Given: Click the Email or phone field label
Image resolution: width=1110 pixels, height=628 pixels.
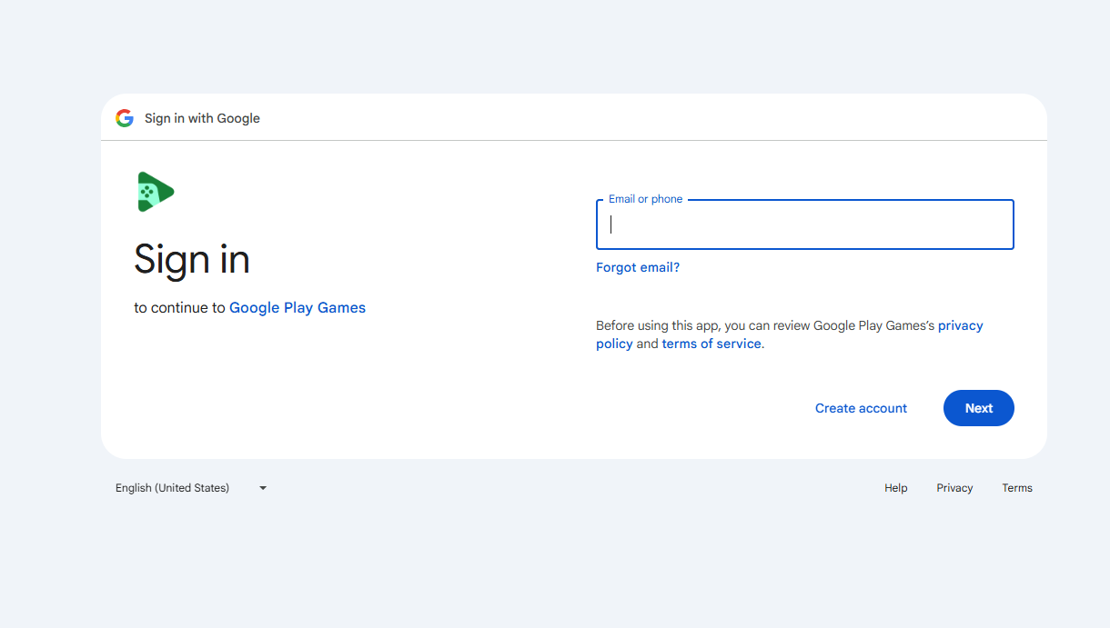Looking at the screenshot, I should (x=644, y=198).
